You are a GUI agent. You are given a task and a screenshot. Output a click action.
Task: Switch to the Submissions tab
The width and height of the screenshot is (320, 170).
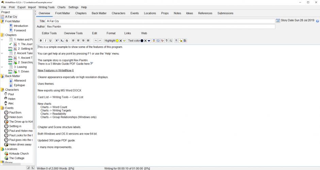(225, 13)
